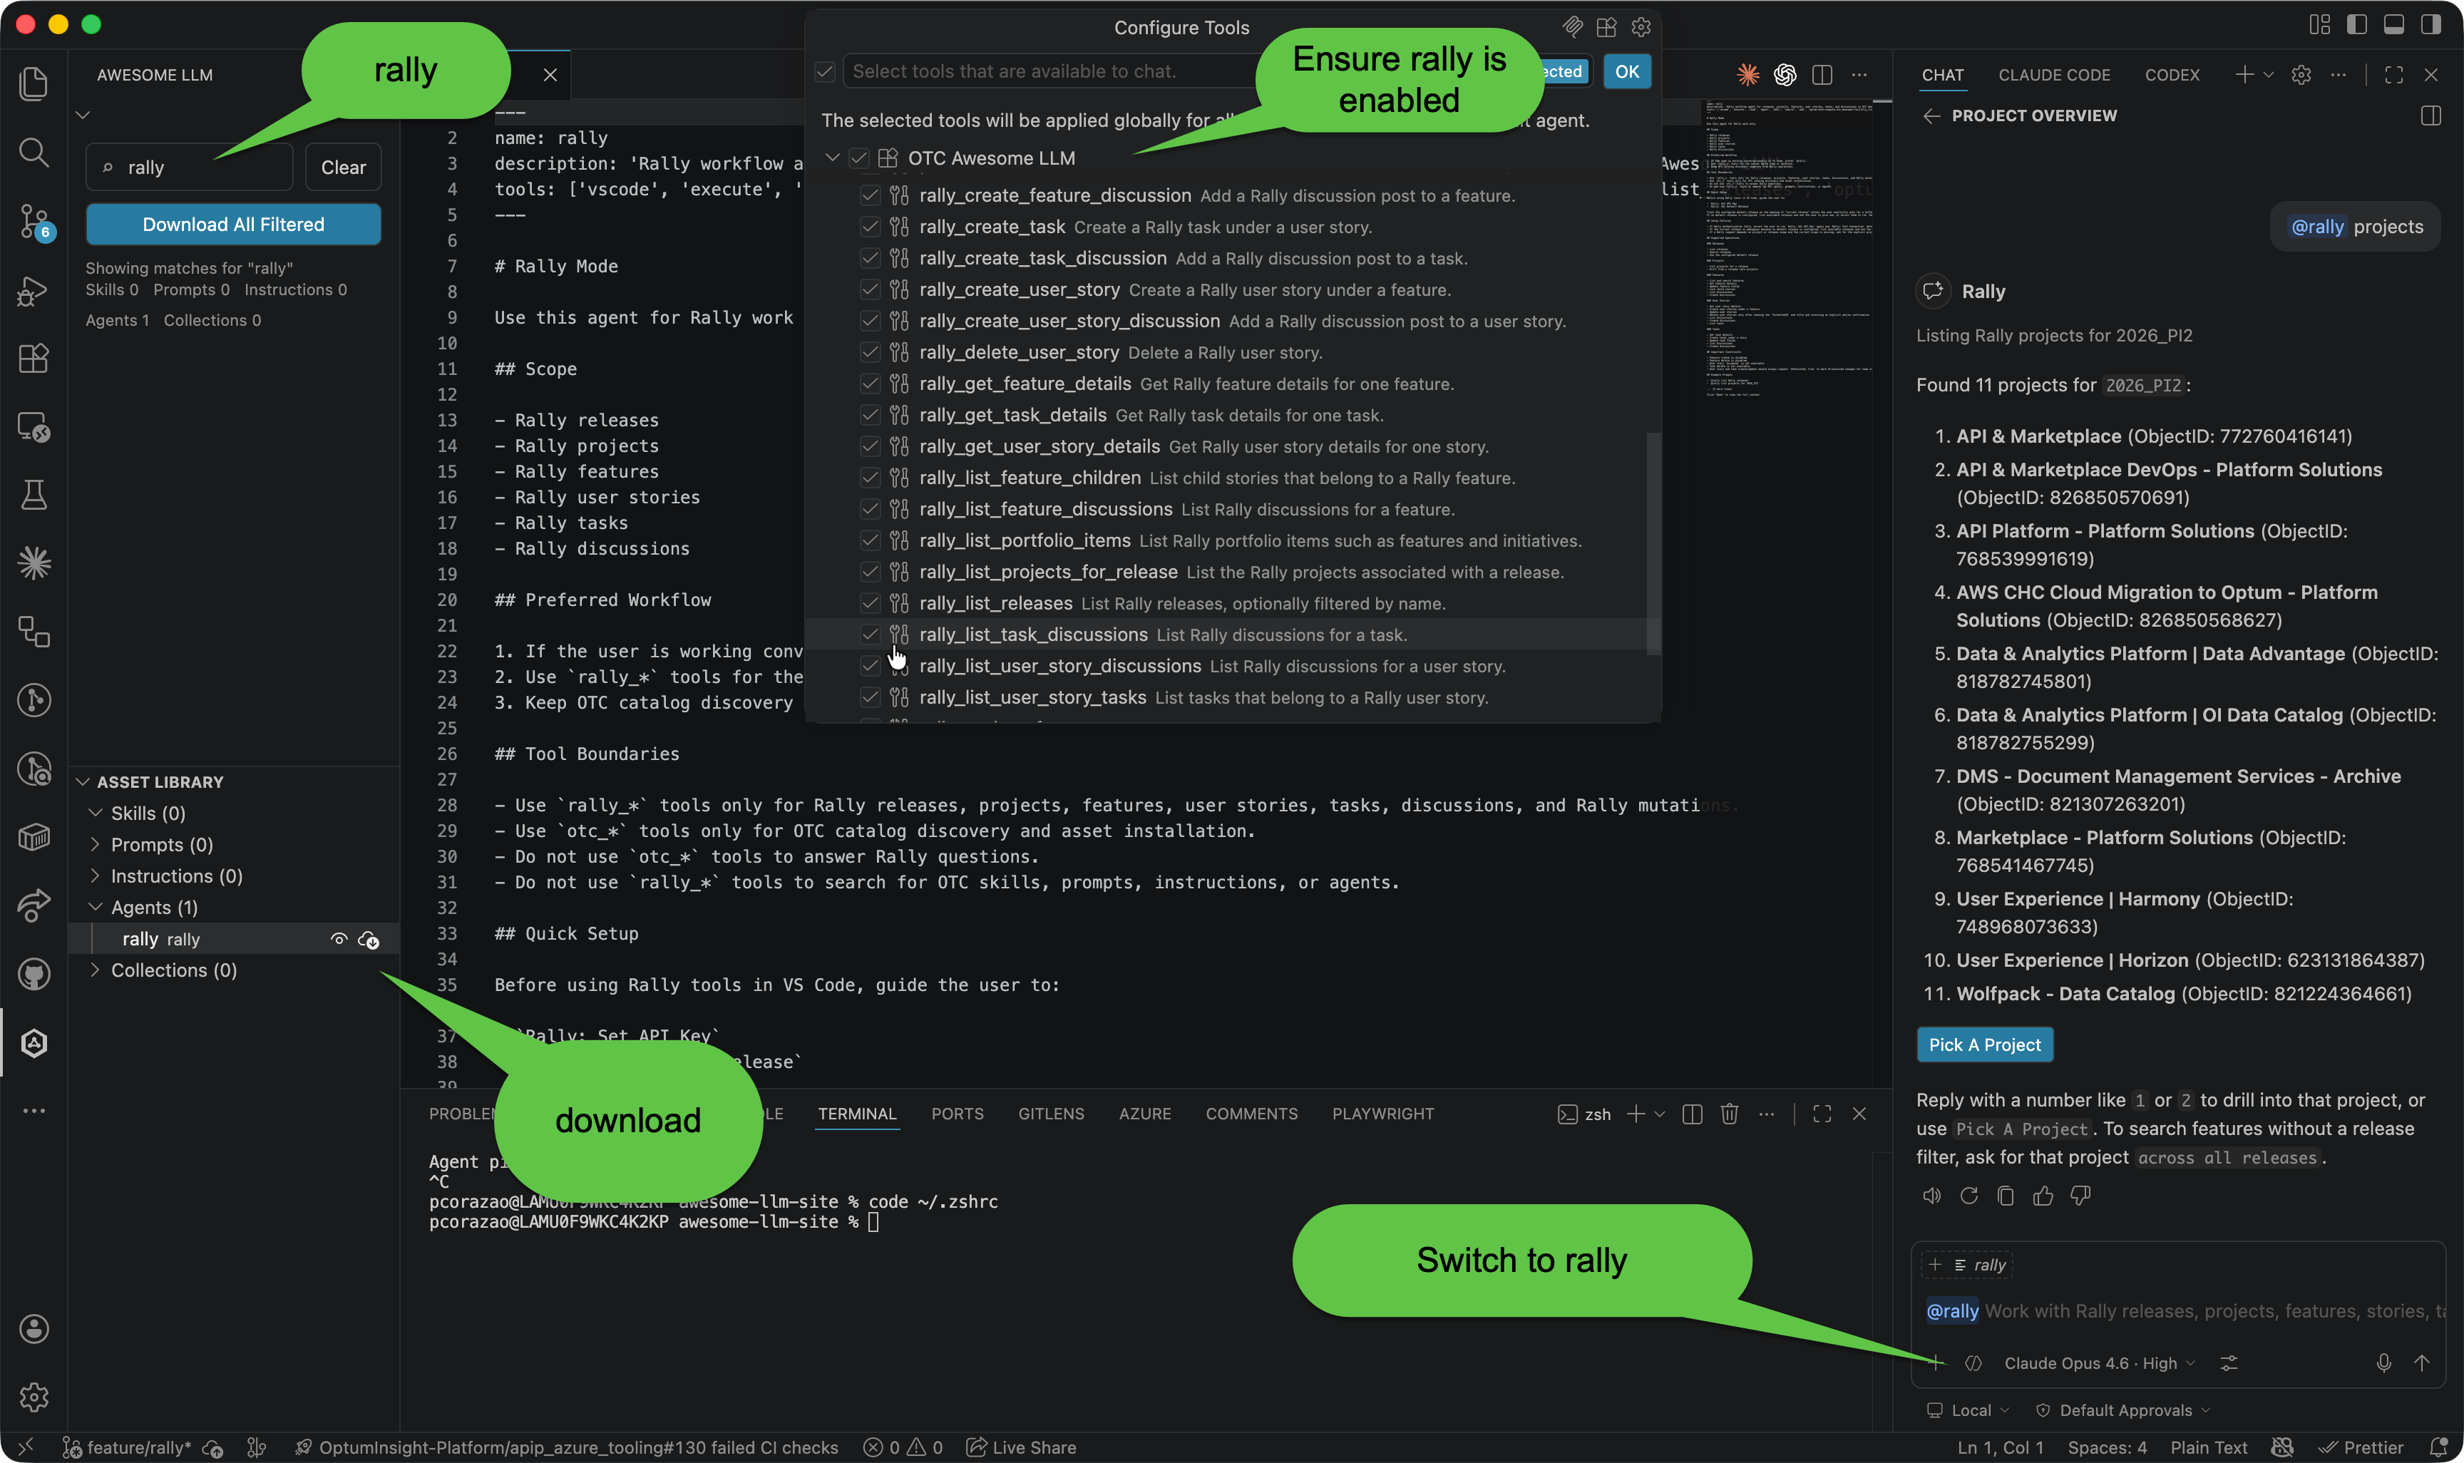Collapse the Agents (1) tree node

(96, 907)
